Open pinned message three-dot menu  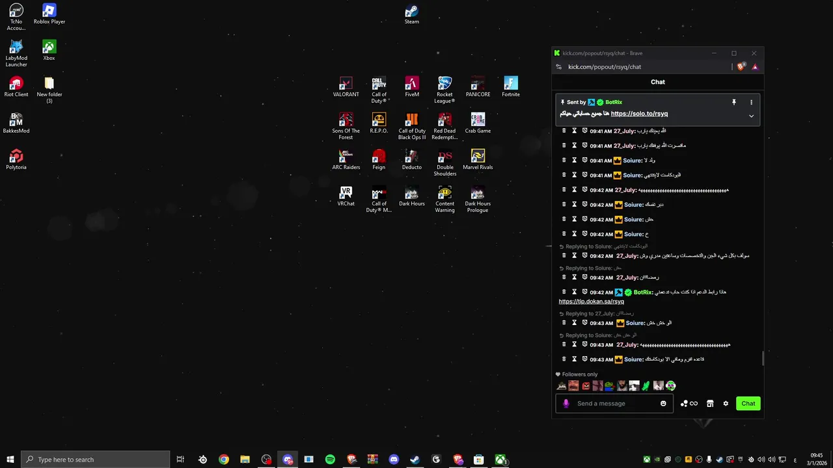coord(751,102)
